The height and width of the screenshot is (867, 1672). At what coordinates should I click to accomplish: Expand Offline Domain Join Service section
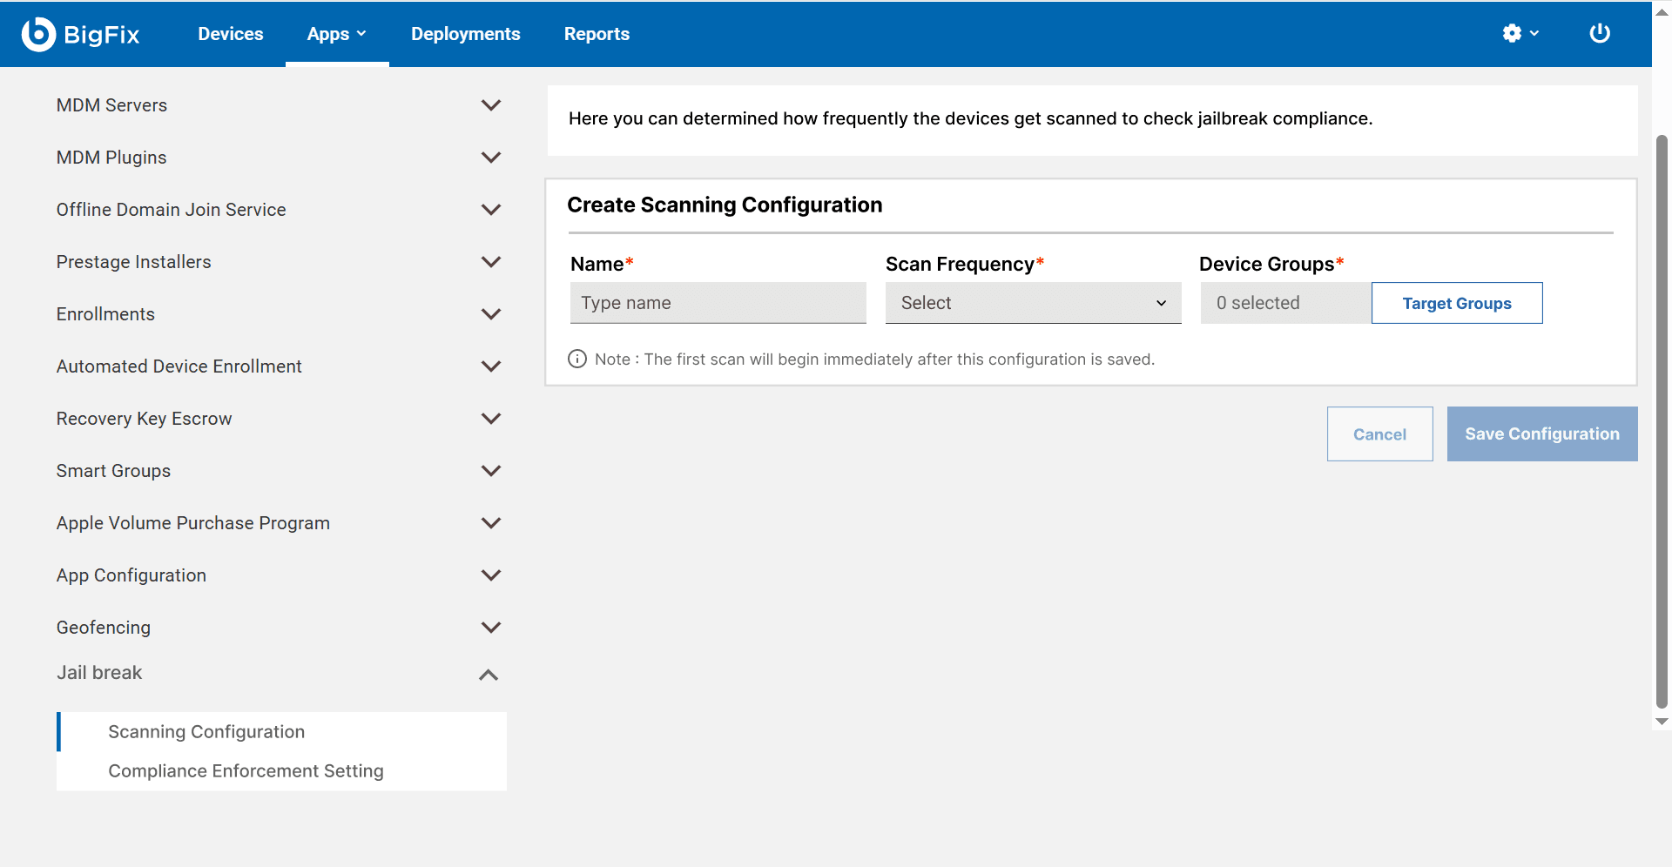(280, 210)
